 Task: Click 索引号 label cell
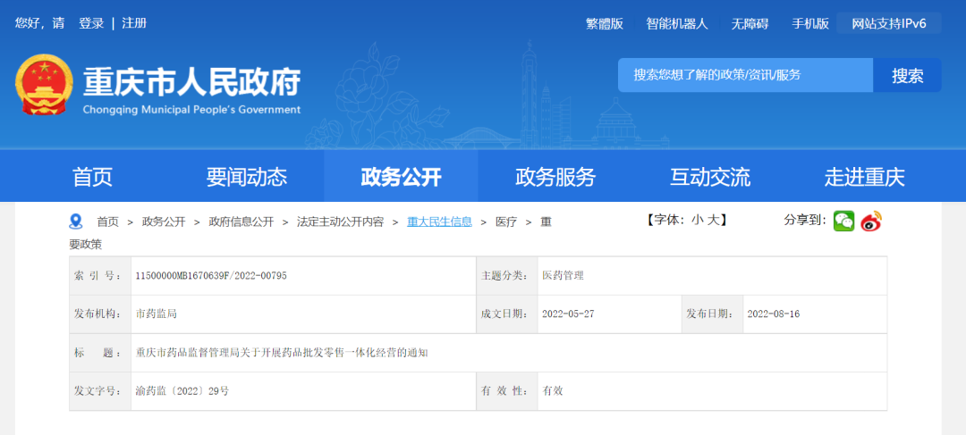click(100, 276)
